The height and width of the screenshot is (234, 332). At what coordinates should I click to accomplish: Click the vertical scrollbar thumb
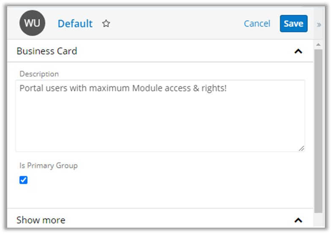[318, 127]
